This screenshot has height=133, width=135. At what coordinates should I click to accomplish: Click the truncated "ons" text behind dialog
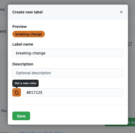tap(2, 9)
